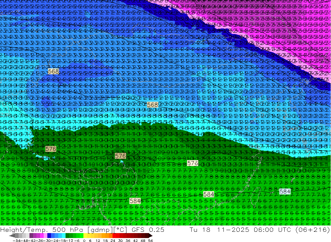
Task: Click the leftmost 584 contour label
Action: 135,201
